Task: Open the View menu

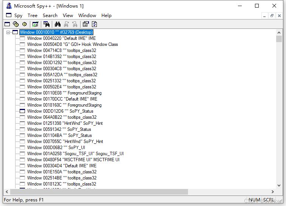Action: pyautogui.click(x=68, y=16)
